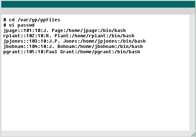196x137 pixels.
Task: Click the vertical scrollbar track on the right
Action: [x=192, y=72]
